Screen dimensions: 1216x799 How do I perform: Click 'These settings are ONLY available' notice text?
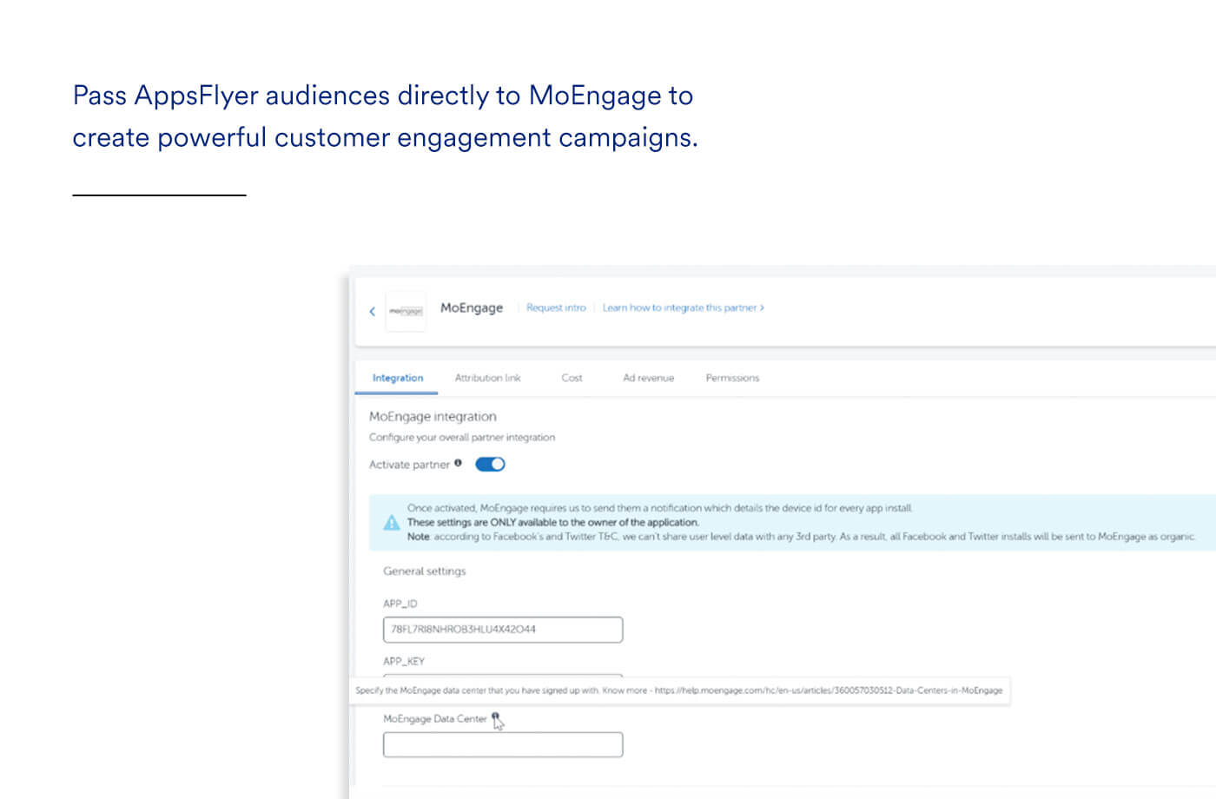tap(552, 522)
